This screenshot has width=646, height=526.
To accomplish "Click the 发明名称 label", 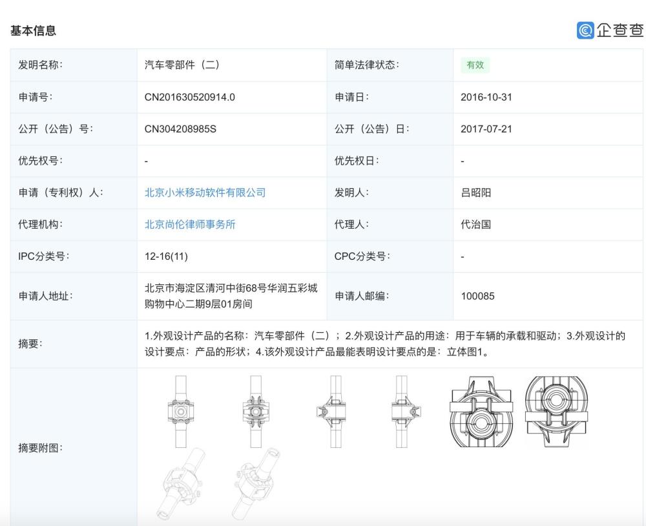I will click(x=40, y=65).
